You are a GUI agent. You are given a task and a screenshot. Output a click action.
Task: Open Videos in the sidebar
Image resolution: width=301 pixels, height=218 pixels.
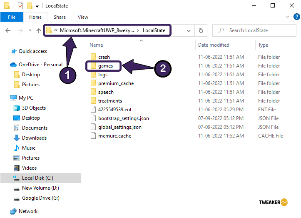[29, 168]
